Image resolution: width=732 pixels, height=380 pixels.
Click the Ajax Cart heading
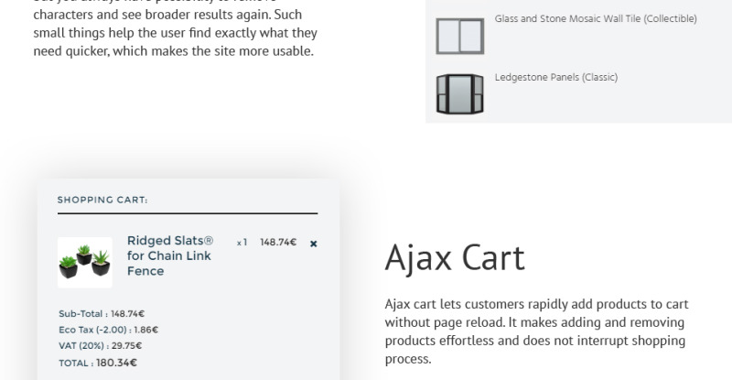[455, 257]
